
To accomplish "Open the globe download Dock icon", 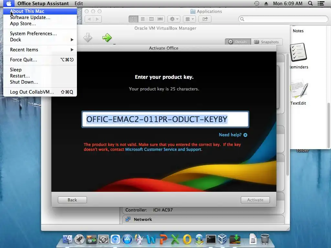I will pos(199,239).
